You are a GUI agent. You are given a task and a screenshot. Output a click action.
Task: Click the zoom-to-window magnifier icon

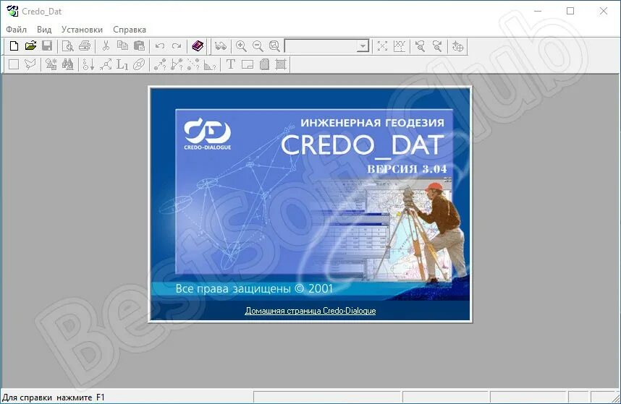click(274, 46)
